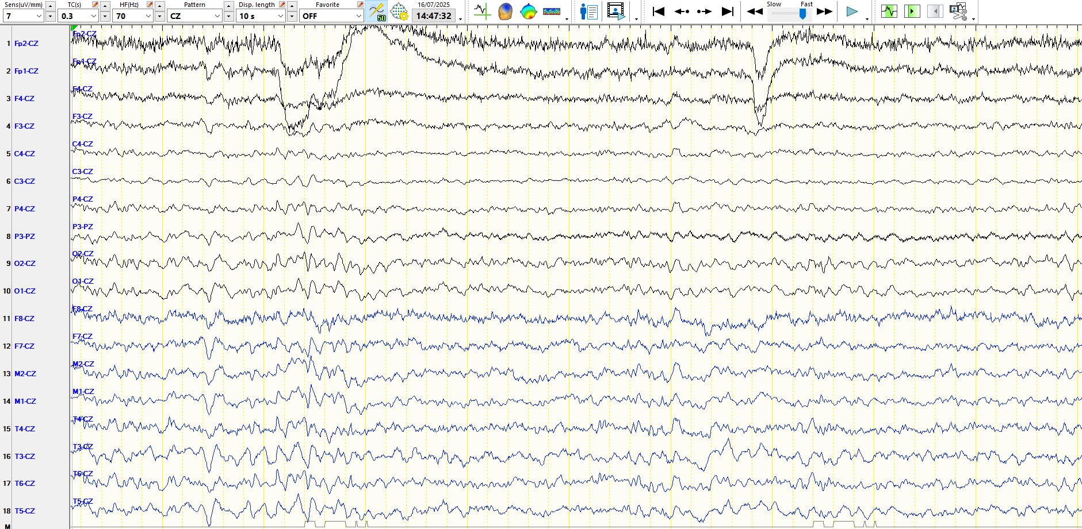Select the next Pattern with down arrow
The height and width of the screenshot is (529, 1082).
tap(229, 16)
